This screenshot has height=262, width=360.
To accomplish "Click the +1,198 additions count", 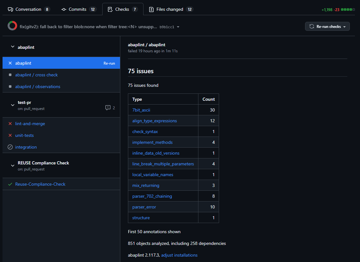I will click(327, 10).
